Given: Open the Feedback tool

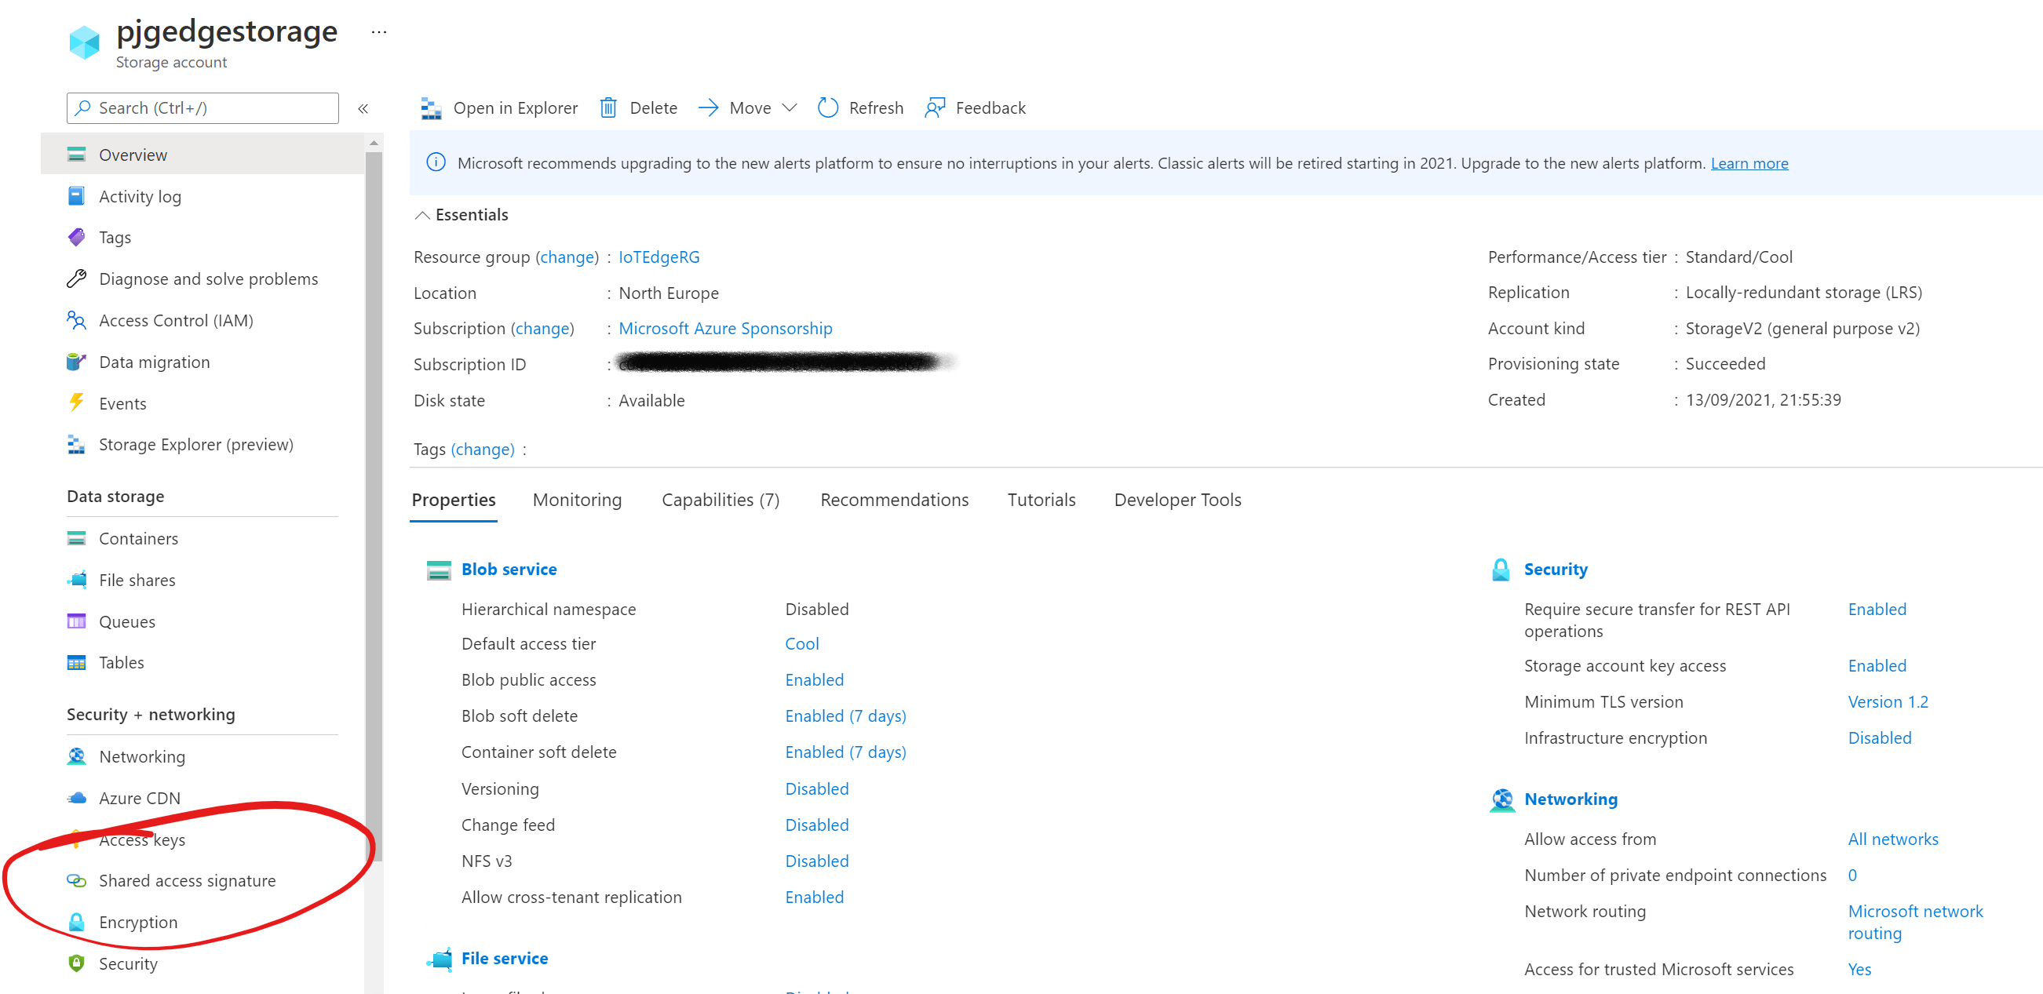Looking at the screenshot, I should click(975, 107).
